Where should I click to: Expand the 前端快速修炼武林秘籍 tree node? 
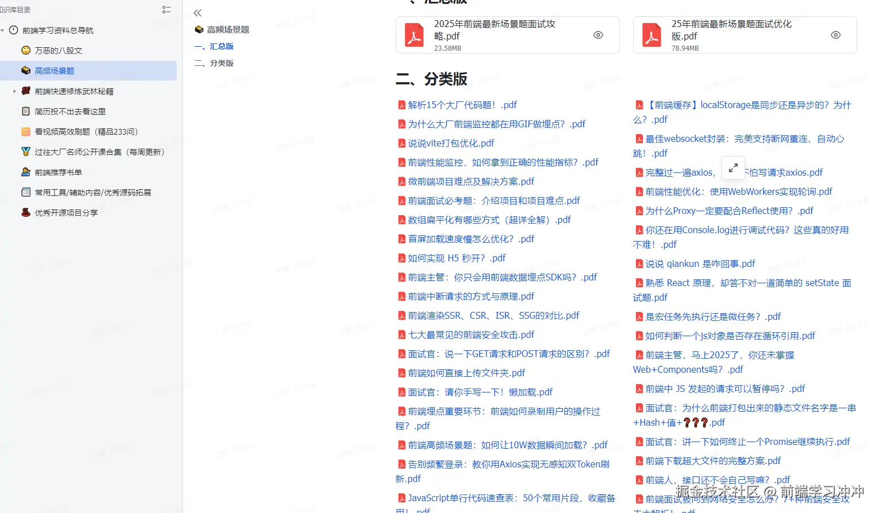(x=15, y=91)
